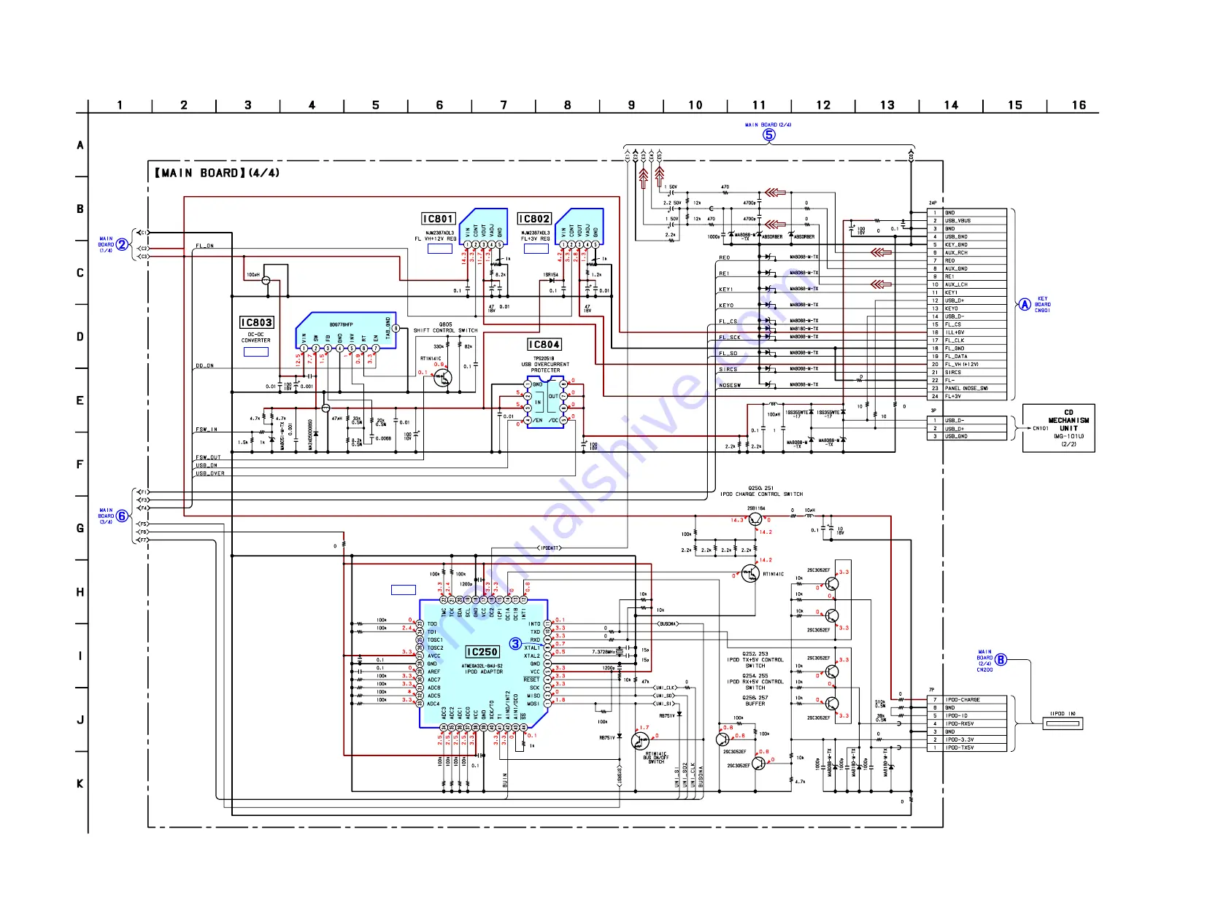Click the USB_VBUS pin 2 row

coord(967,221)
